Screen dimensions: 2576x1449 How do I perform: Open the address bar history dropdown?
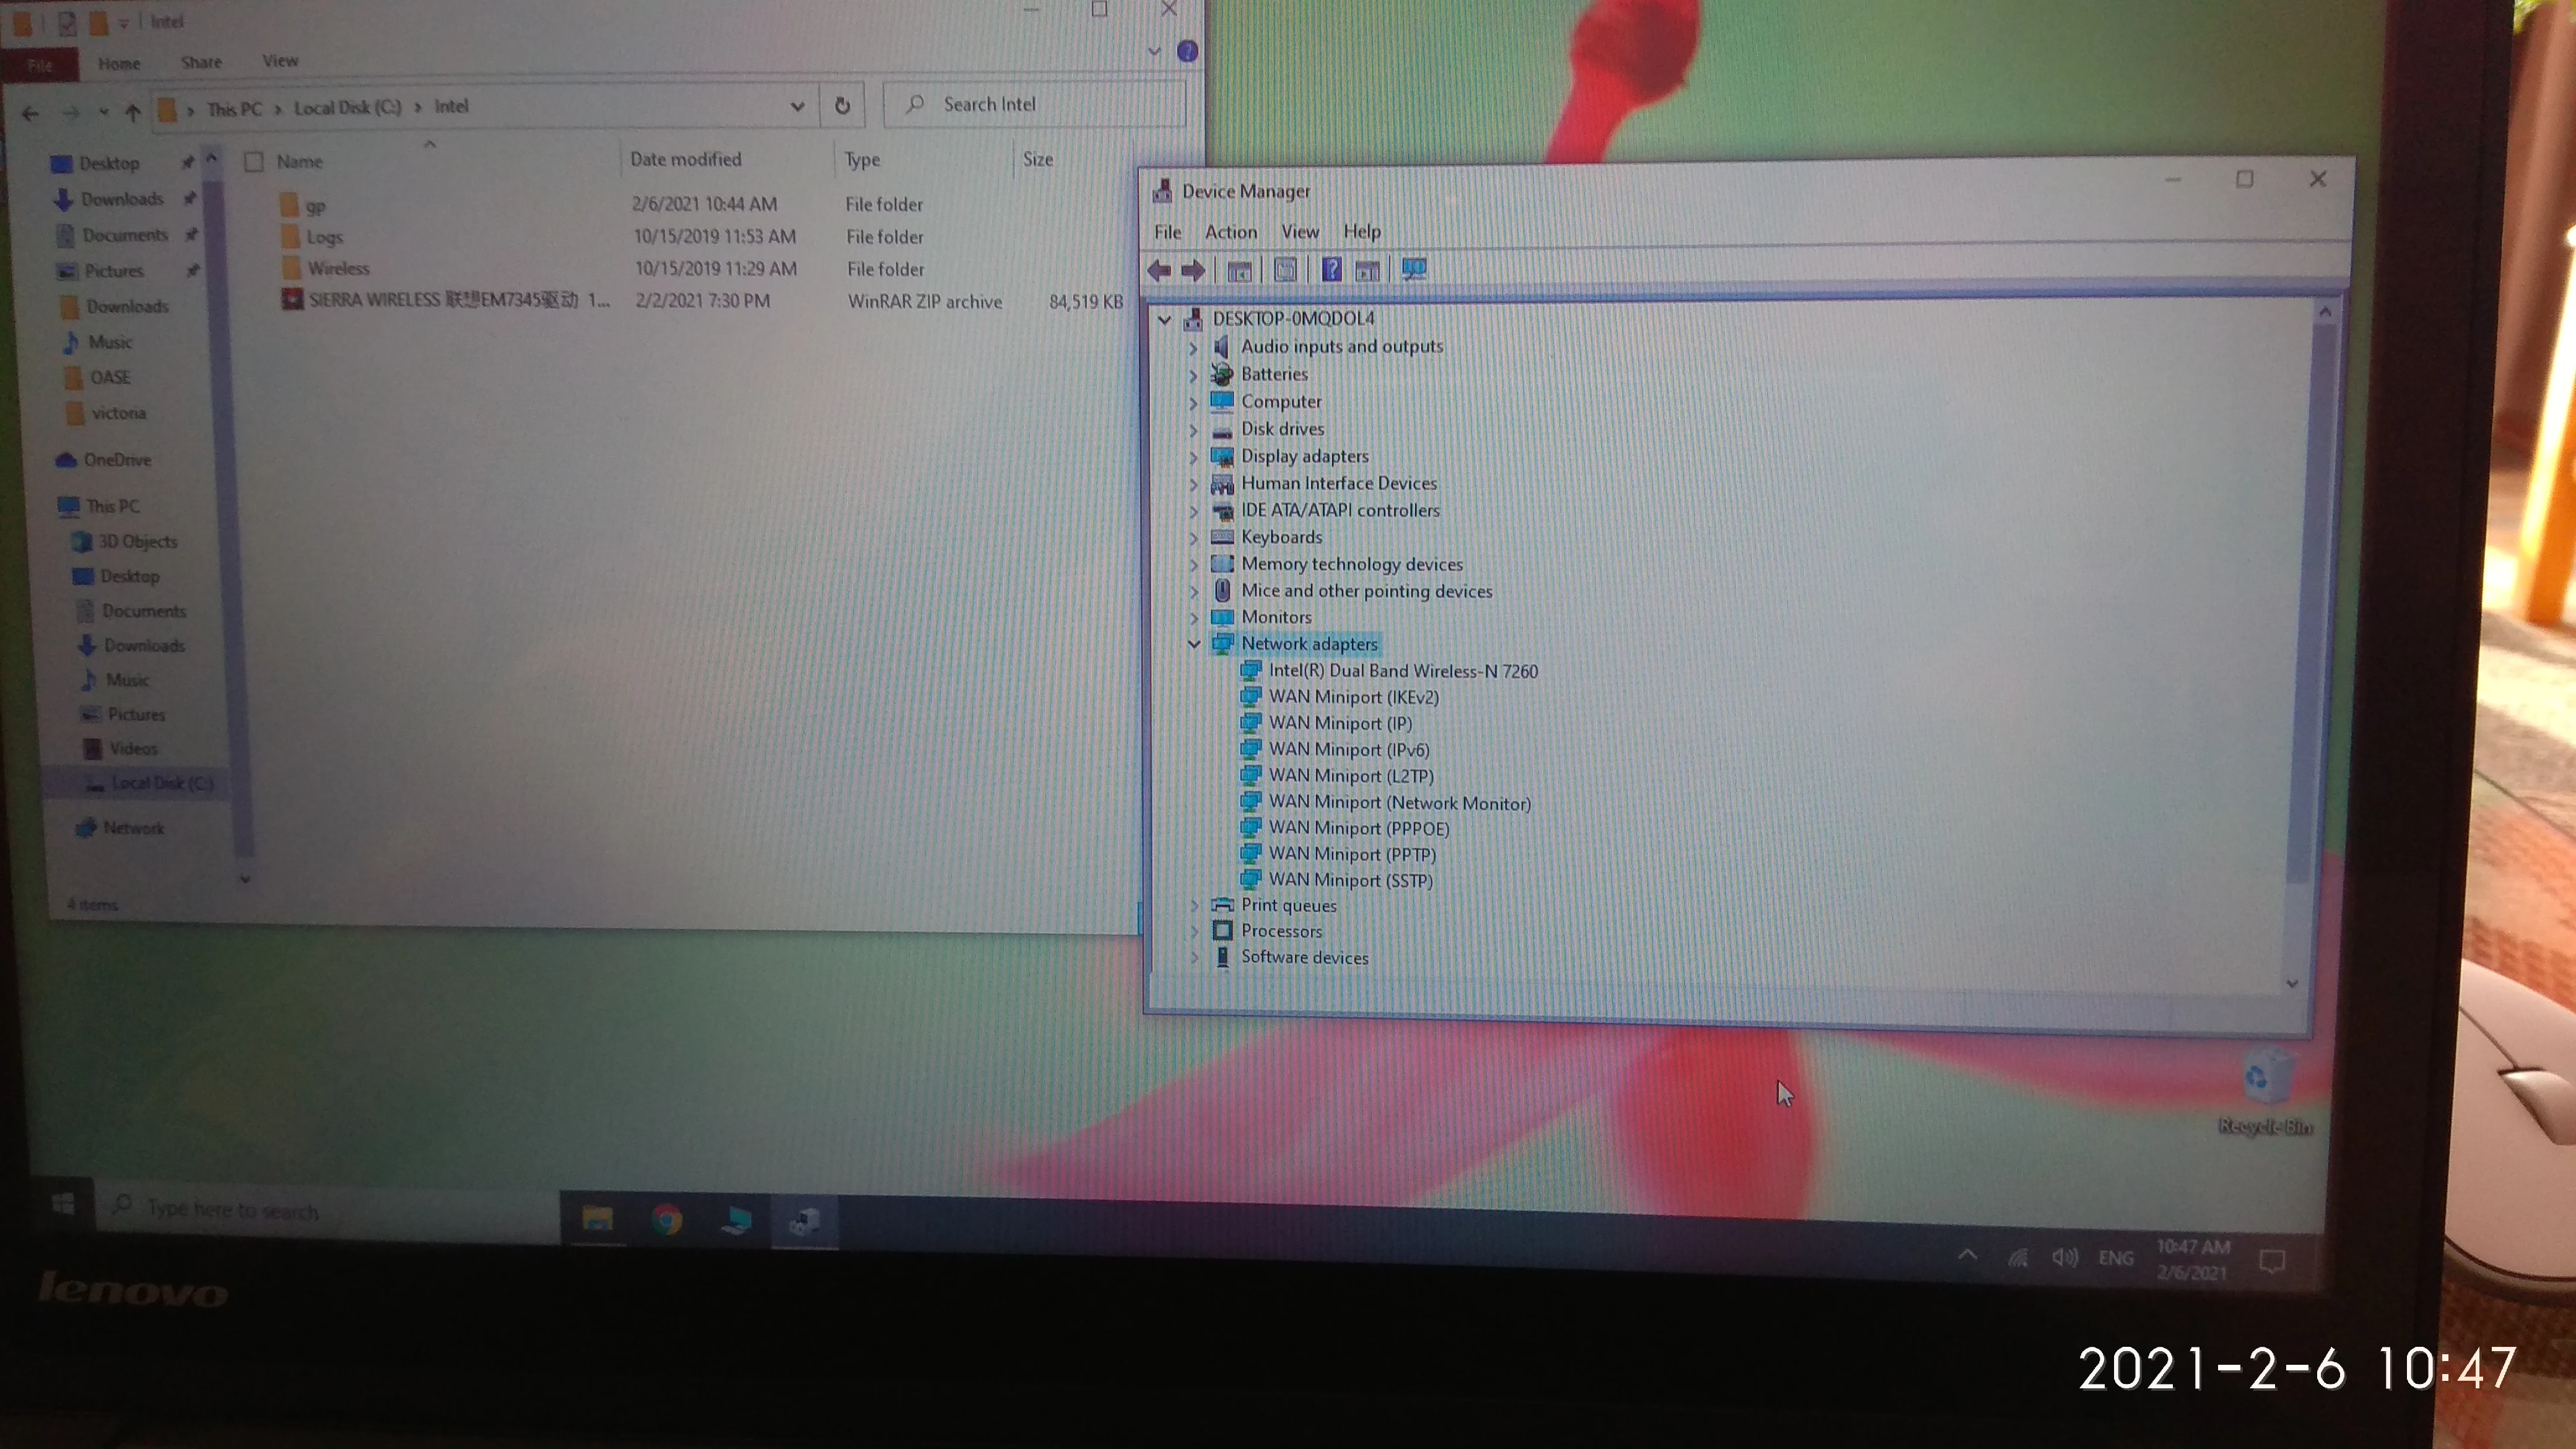tap(797, 106)
